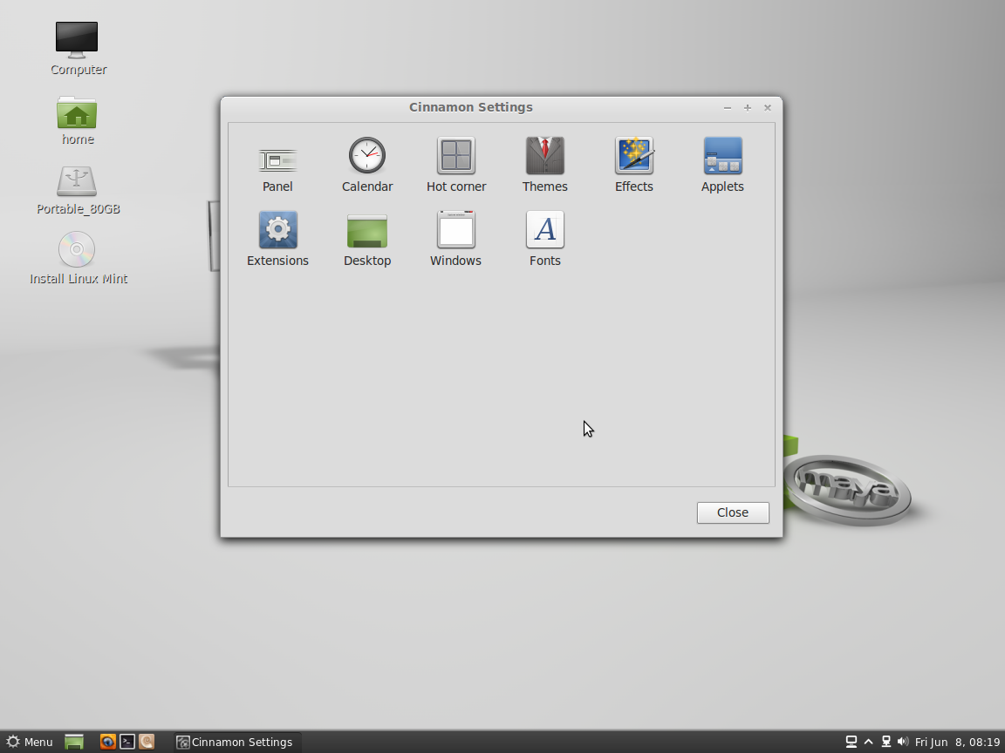This screenshot has height=753, width=1005.
Task: Click the display monitor tray icon
Action: (851, 742)
